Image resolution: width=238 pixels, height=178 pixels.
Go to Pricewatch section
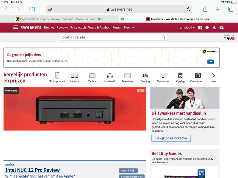tap(78, 28)
